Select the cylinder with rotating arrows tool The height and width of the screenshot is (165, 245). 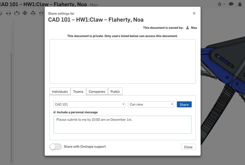click(9, 13)
